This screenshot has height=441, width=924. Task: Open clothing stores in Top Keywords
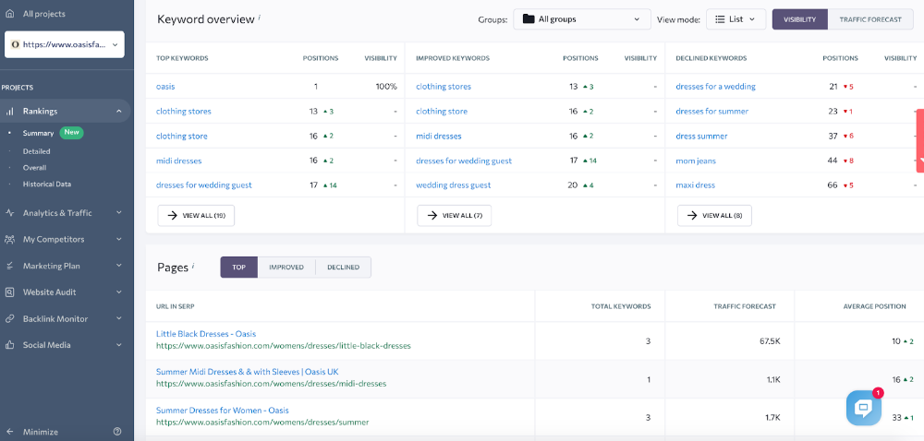coord(183,111)
